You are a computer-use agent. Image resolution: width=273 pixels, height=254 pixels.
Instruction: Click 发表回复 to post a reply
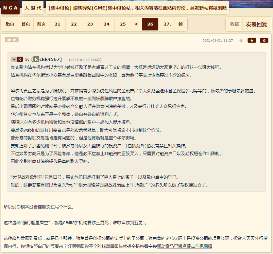click(256, 24)
